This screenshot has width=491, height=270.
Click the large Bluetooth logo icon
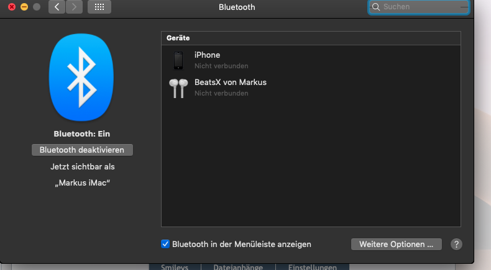[x=81, y=78]
